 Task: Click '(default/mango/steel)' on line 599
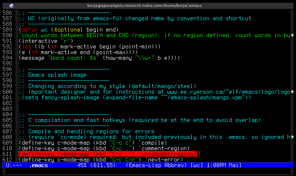click(163, 86)
